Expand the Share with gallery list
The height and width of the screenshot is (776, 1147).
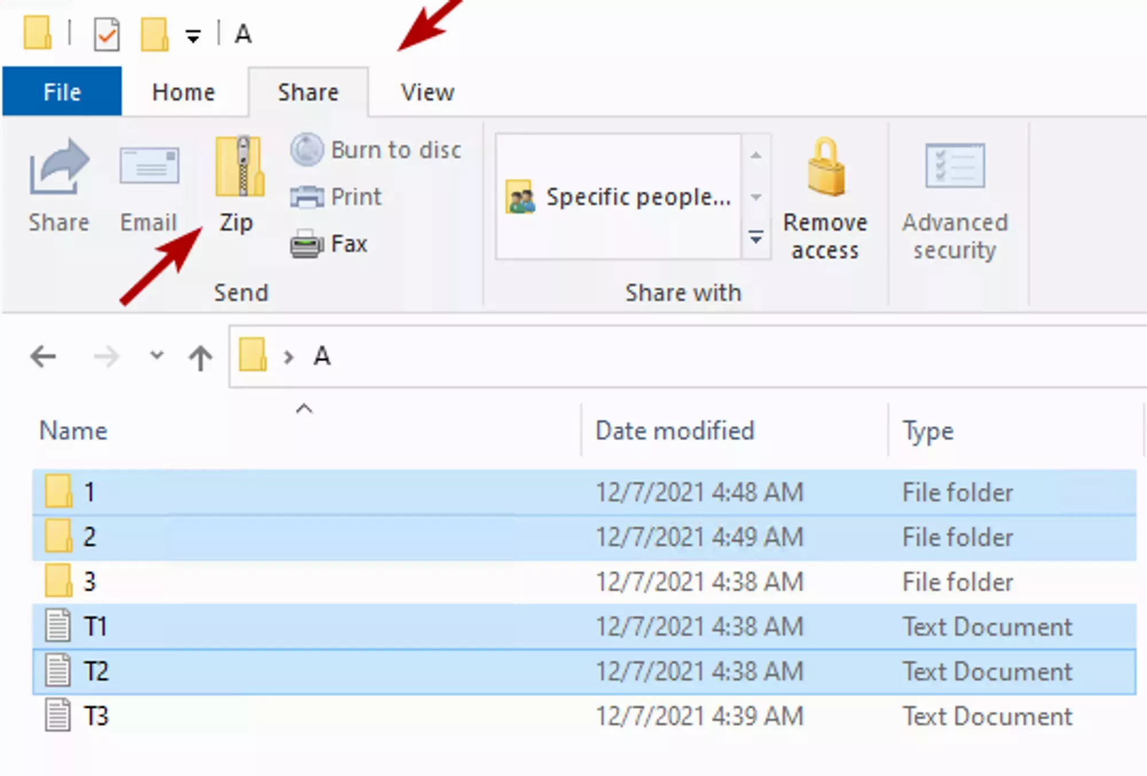[x=756, y=237]
